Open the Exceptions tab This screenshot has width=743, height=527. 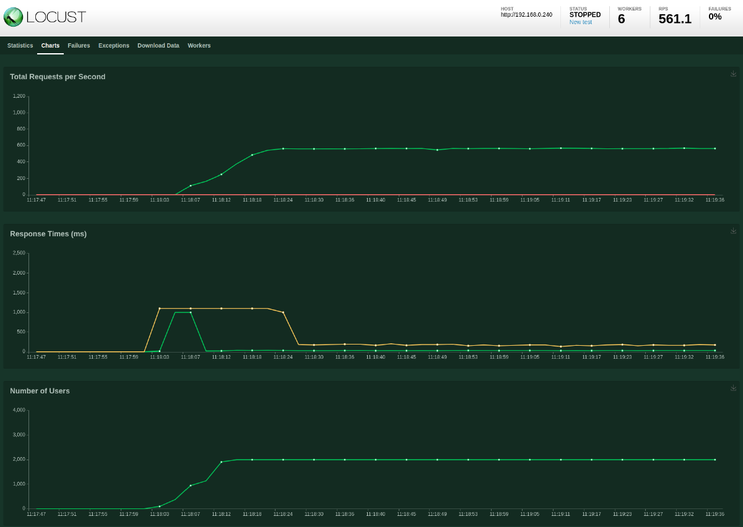pos(114,46)
